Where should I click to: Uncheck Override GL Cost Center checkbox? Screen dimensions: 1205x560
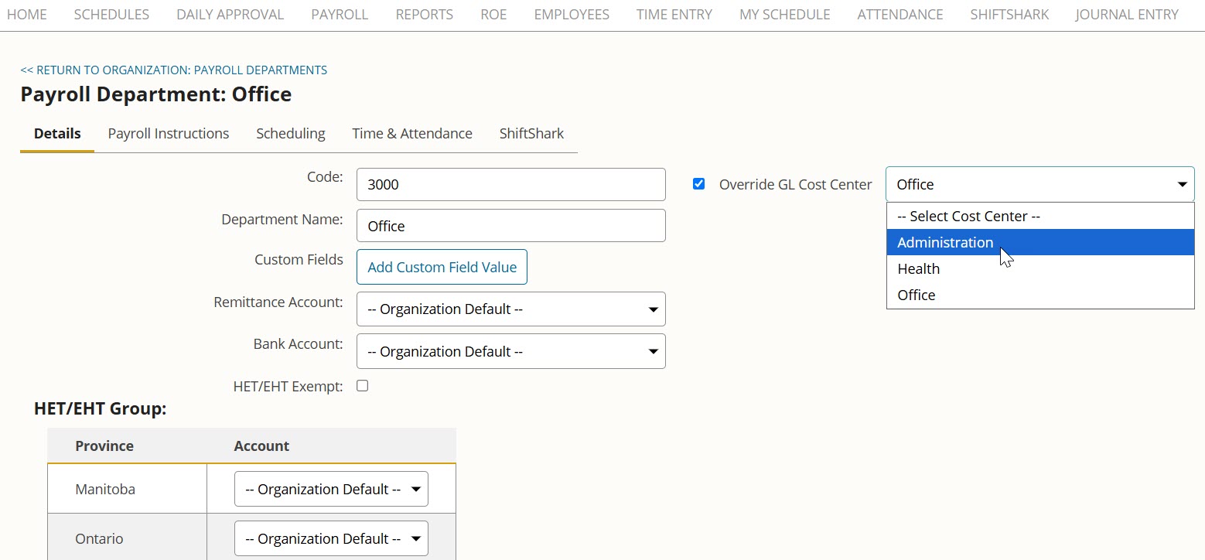pyautogui.click(x=699, y=184)
